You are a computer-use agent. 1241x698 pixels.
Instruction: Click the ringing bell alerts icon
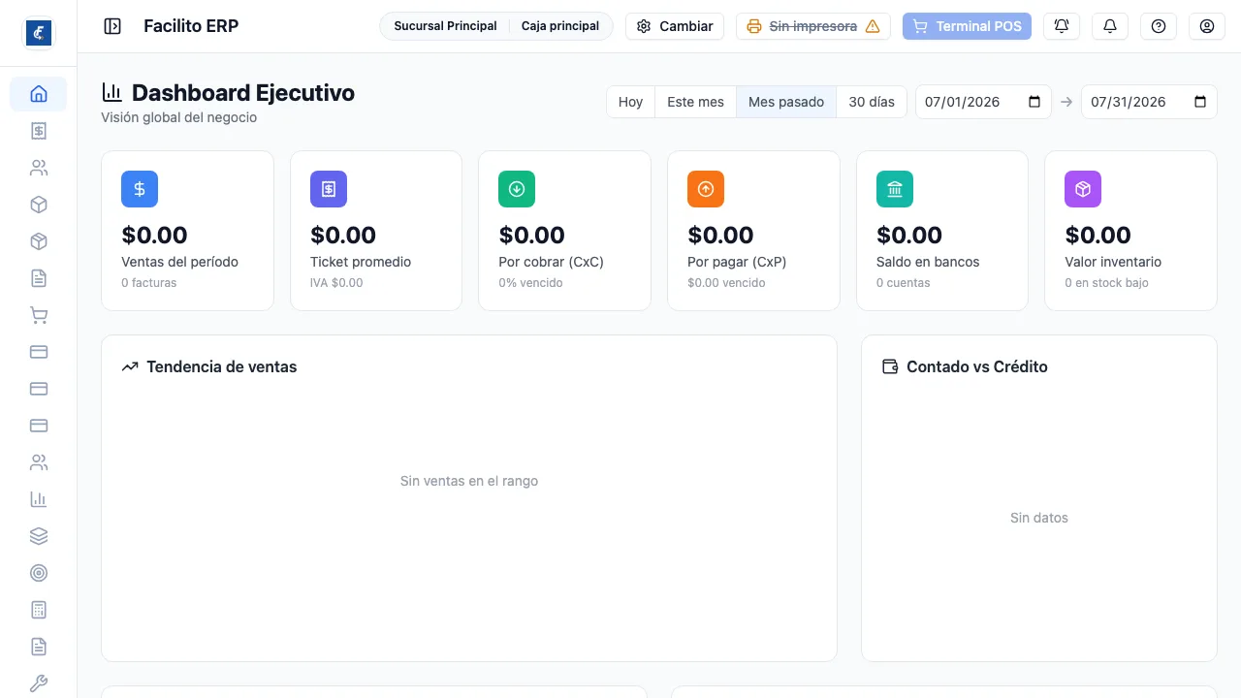coord(1062,26)
